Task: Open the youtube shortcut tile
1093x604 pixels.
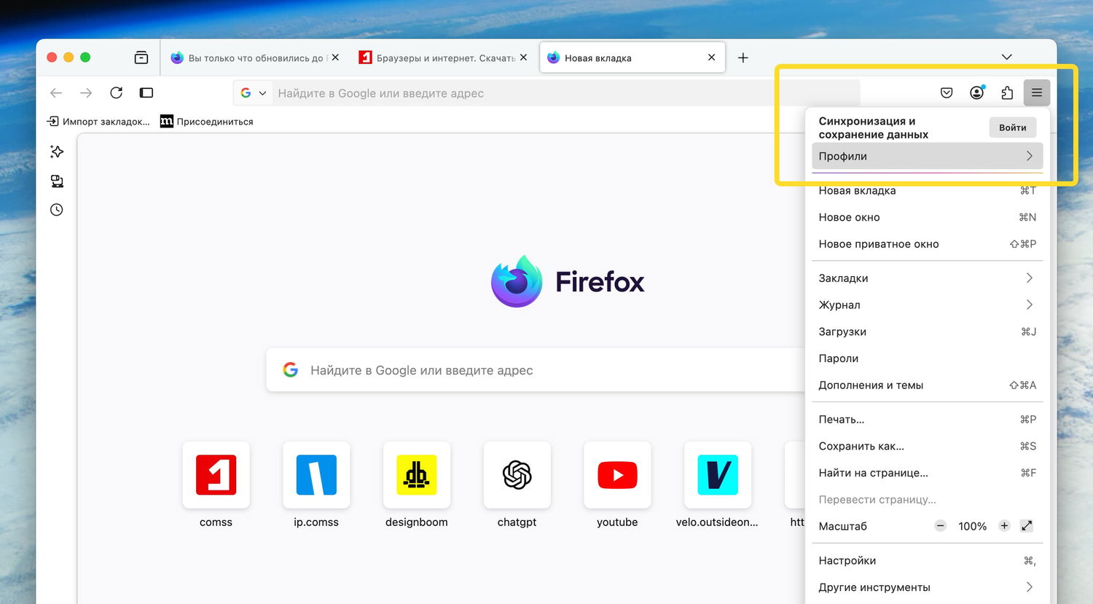Action: [617, 475]
